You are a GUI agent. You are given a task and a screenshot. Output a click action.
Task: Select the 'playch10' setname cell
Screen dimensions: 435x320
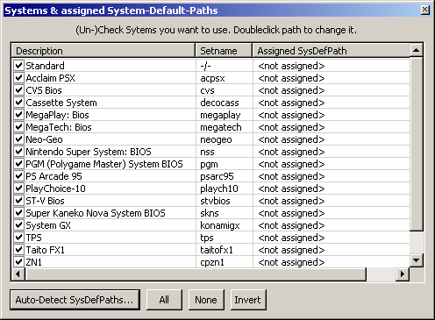[219, 188]
